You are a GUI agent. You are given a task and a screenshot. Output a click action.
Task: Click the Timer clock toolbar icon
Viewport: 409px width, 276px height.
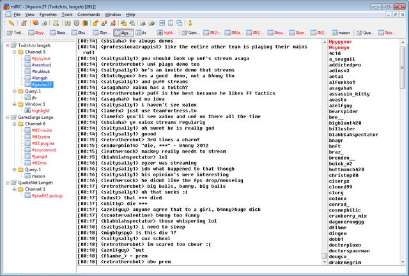[x=76, y=22]
